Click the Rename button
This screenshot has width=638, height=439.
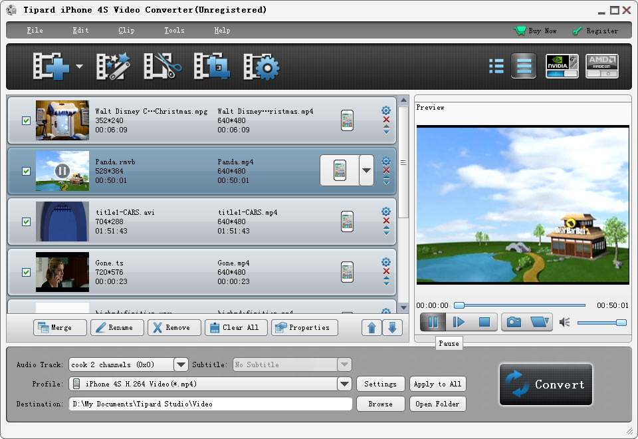(x=117, y=327)
